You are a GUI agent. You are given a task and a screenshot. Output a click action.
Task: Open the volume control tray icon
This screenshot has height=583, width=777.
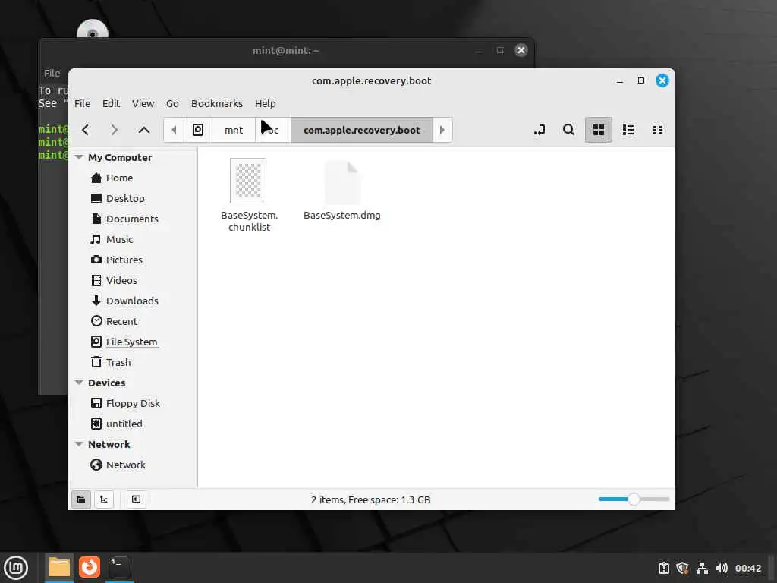click(722, 568)
